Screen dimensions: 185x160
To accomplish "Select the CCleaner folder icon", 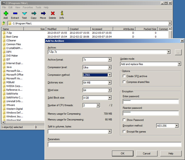I will pos(4,40).
